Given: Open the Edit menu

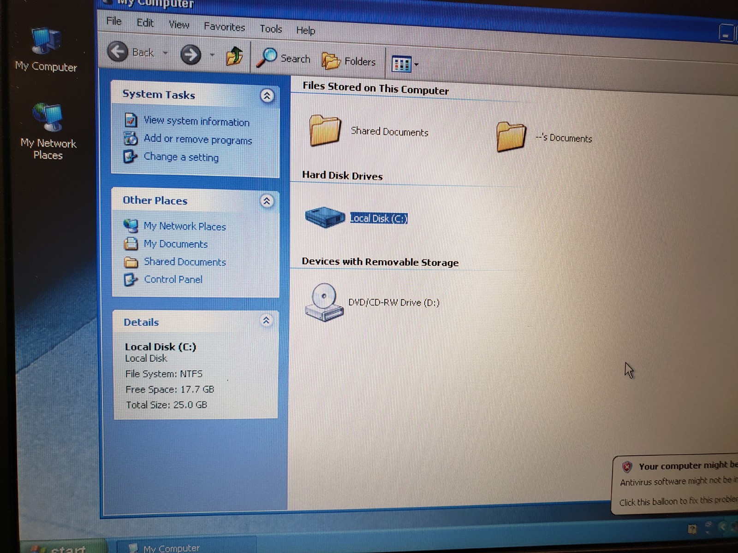Looking at the screenshot, I should 145,23.
